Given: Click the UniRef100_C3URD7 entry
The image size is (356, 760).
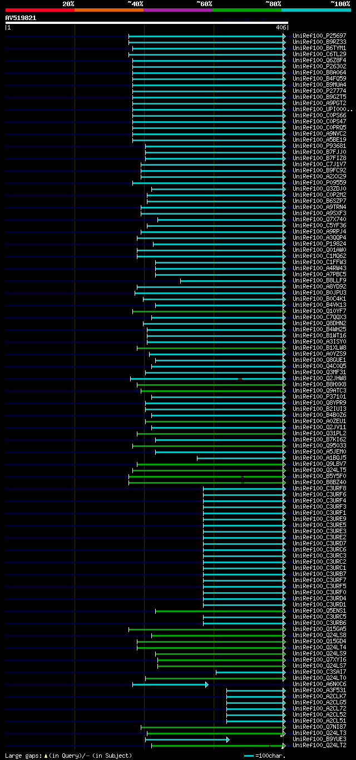Looking at the screenshot, I should pos(319,544).
